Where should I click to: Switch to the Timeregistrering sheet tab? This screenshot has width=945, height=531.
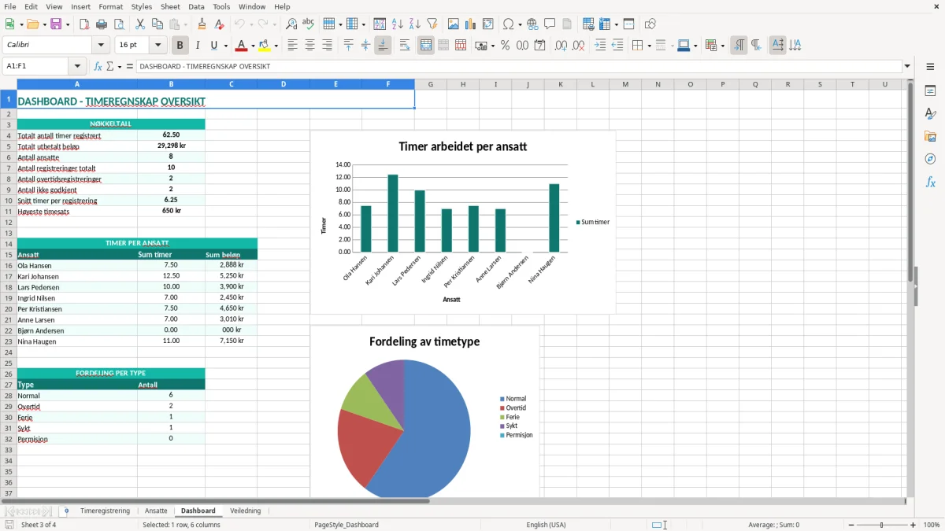click(x=105, y=511)
